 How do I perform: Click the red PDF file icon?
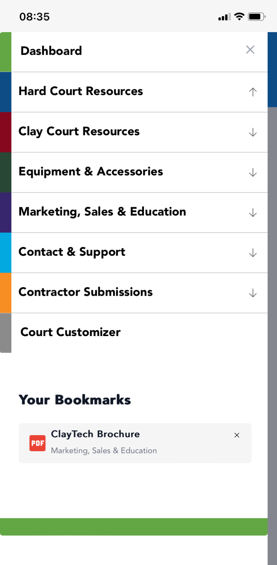[37, 443]
